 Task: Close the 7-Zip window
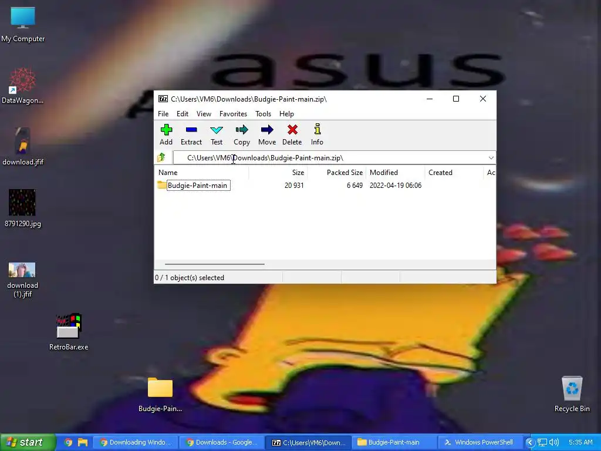[x=483, y=99]
